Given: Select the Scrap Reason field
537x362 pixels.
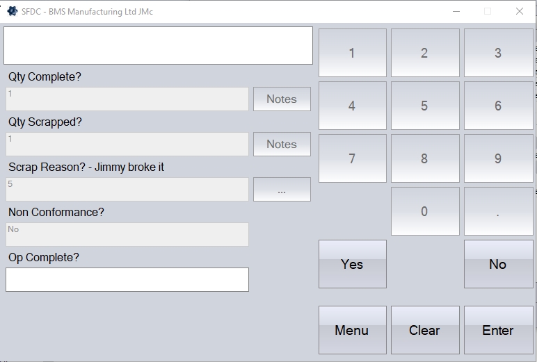Looking at the screenshot, I should [127, 190].
